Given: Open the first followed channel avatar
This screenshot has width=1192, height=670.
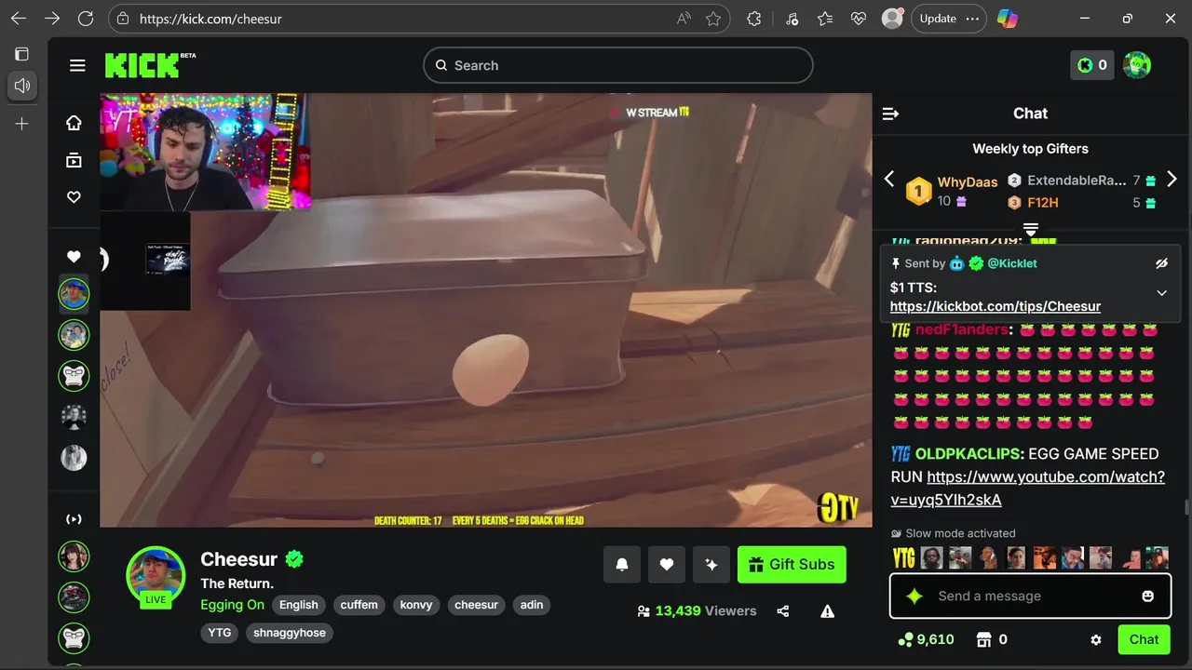Looking at the screenshot, I should [x=74, y=294].
